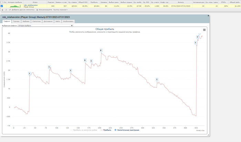The image size is (241, 142).
Task: Click the 'Общая прибыль' chart title
Action: point(105,29)
